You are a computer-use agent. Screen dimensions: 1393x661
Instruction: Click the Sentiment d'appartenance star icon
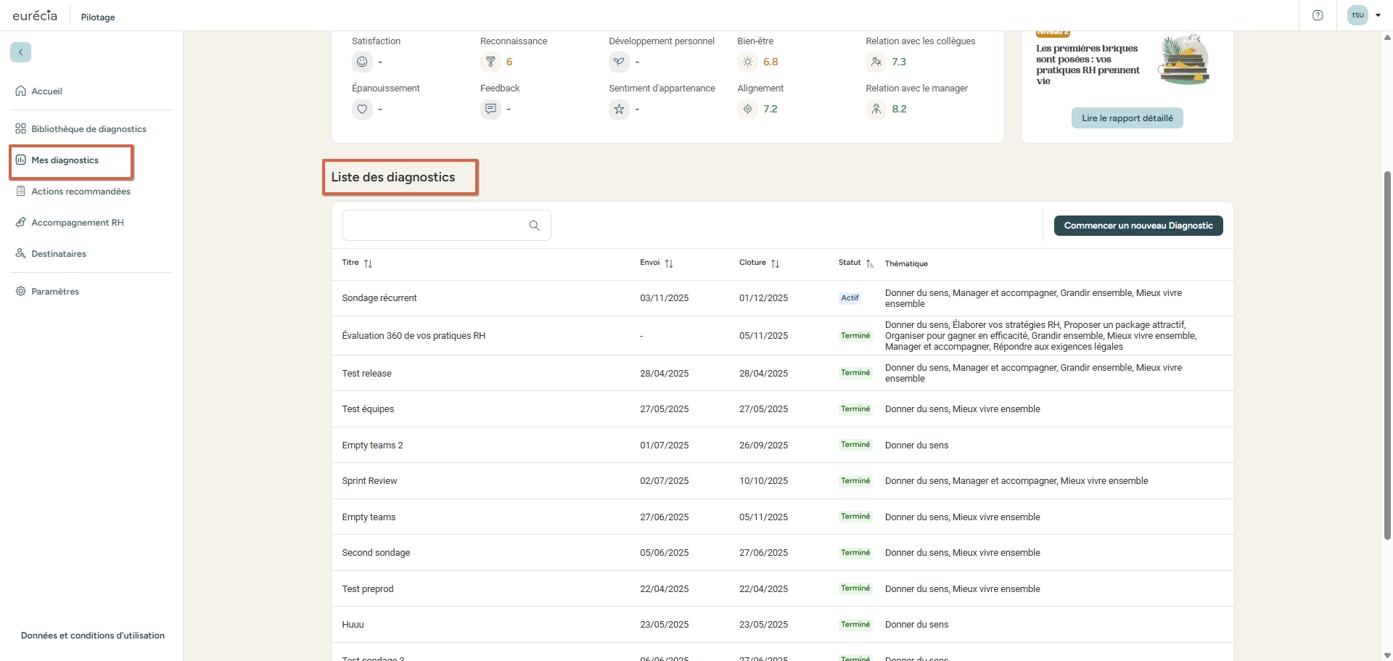point(619,109)
